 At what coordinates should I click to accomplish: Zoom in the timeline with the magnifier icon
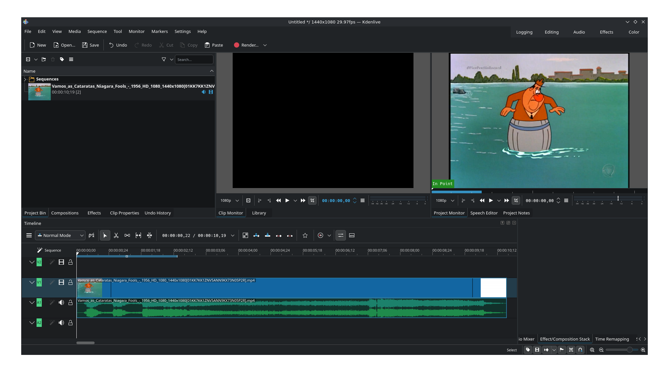pyautogui.click(x=643, y=350)
